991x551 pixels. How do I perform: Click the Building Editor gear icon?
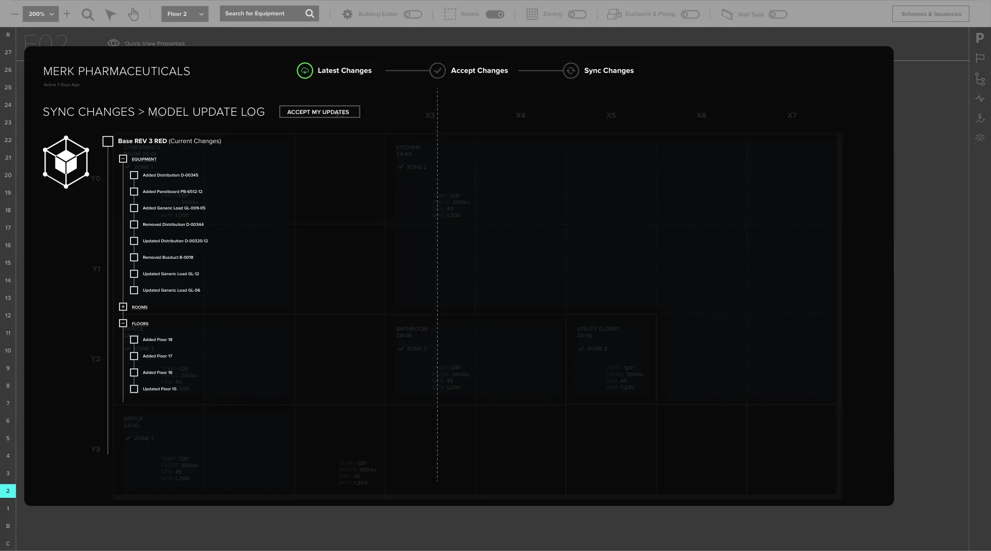[x=347, y=14]
